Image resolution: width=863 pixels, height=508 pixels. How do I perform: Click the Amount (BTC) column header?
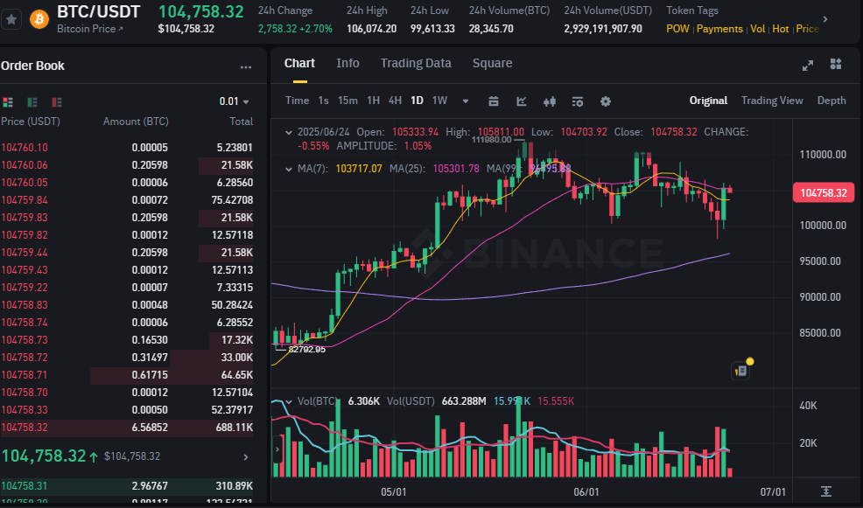point(136,122)
